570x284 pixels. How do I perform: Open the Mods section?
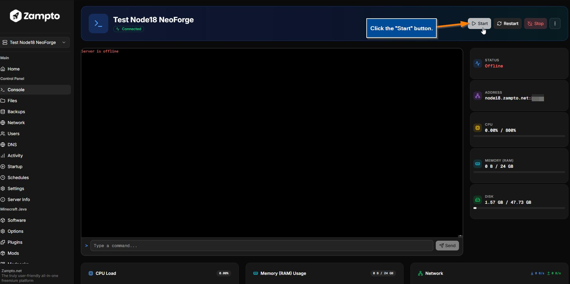coord(35,253)
